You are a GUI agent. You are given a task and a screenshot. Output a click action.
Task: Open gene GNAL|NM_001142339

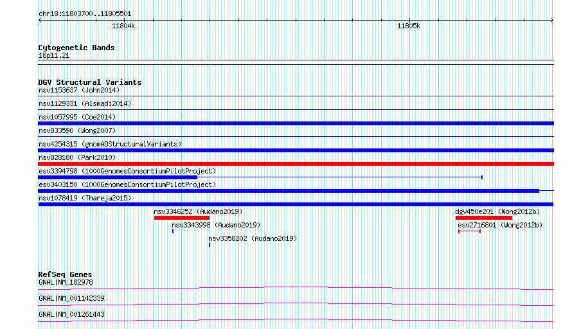click(x=71, y=298)
